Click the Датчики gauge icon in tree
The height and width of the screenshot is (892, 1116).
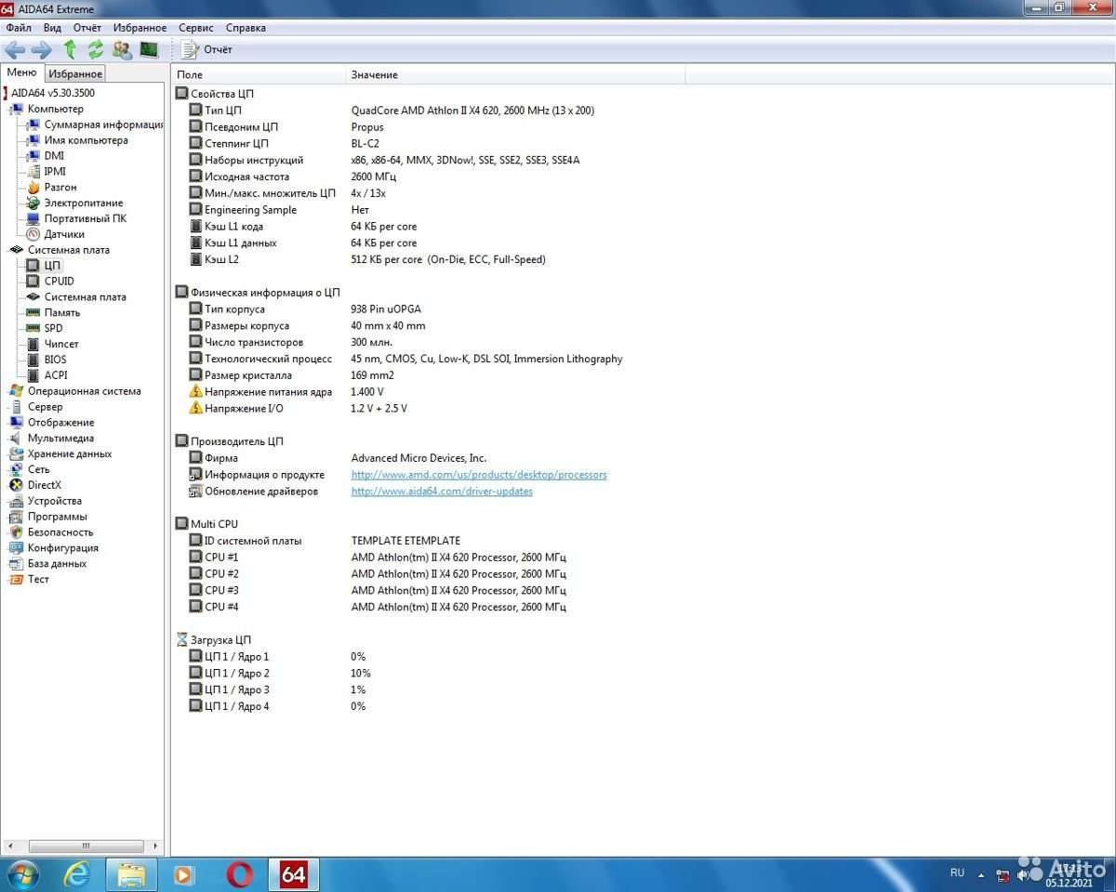click(33, 234)
